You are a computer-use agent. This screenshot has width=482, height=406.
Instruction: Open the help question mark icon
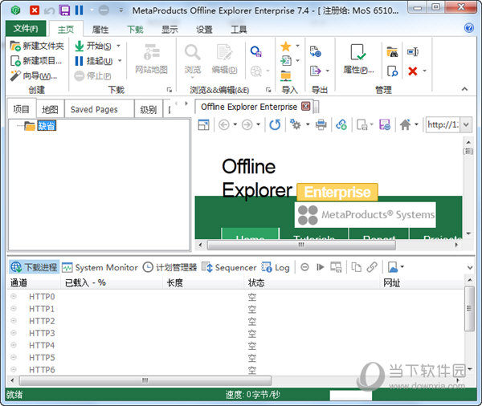[469, 28]
